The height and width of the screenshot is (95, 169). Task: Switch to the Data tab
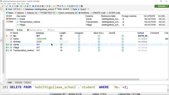(x=74, y=9)
